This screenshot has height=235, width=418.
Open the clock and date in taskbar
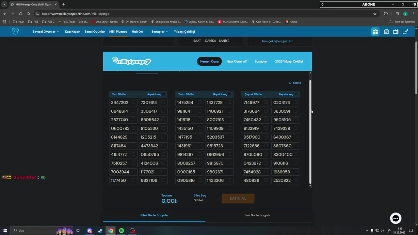point(399,231)
